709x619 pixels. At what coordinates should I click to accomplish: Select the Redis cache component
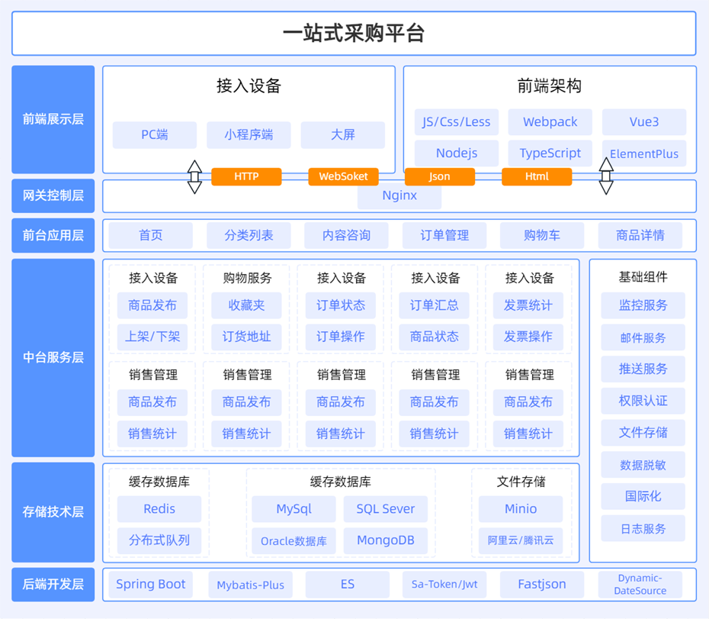[x=159, y=509]
